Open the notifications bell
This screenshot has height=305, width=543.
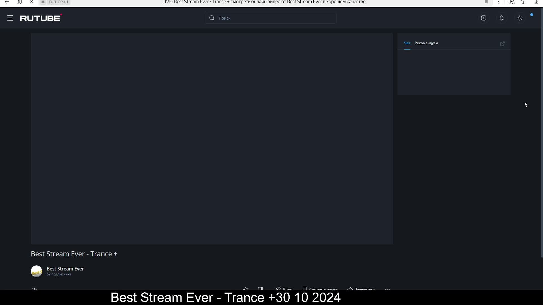point(501,18)
